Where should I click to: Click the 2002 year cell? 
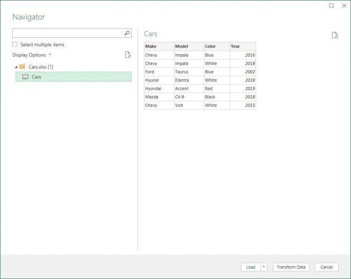[243, 72]
